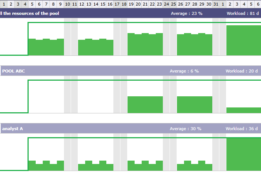The image size is (261, 174).
Task: Click the Average 30 % label for analyst A
Action: 185,129
